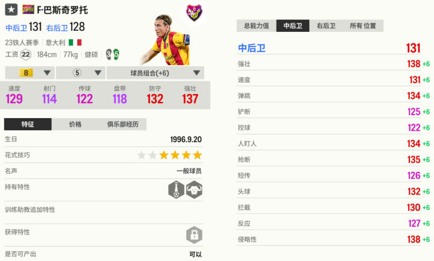
Task: Click the gray left foot rating icon
Action: pos(108,54)
